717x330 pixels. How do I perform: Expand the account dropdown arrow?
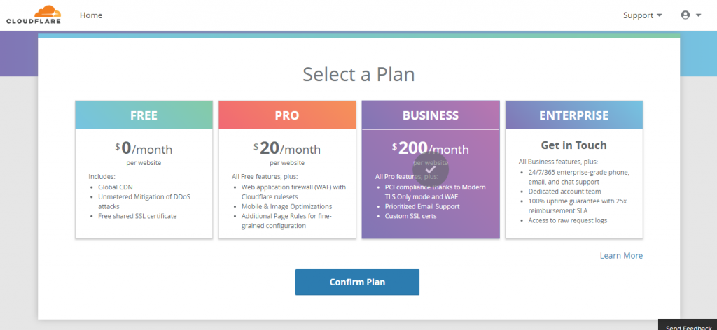(x=698, y=15)
